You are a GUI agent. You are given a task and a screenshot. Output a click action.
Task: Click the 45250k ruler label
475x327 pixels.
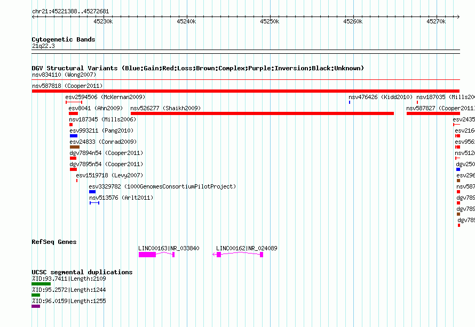pos(270,21)
